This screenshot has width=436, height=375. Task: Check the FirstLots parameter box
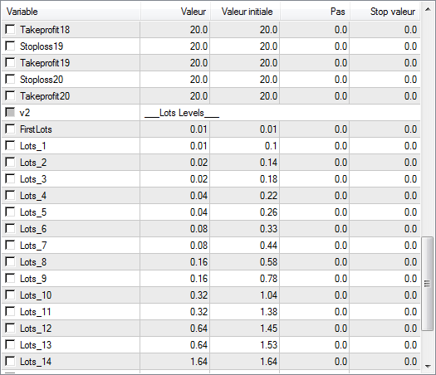[x=10, y=129]
